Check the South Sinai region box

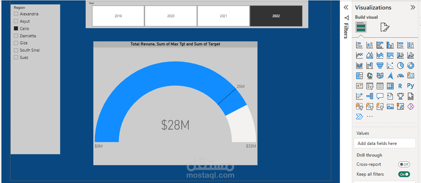click(16, 50)
